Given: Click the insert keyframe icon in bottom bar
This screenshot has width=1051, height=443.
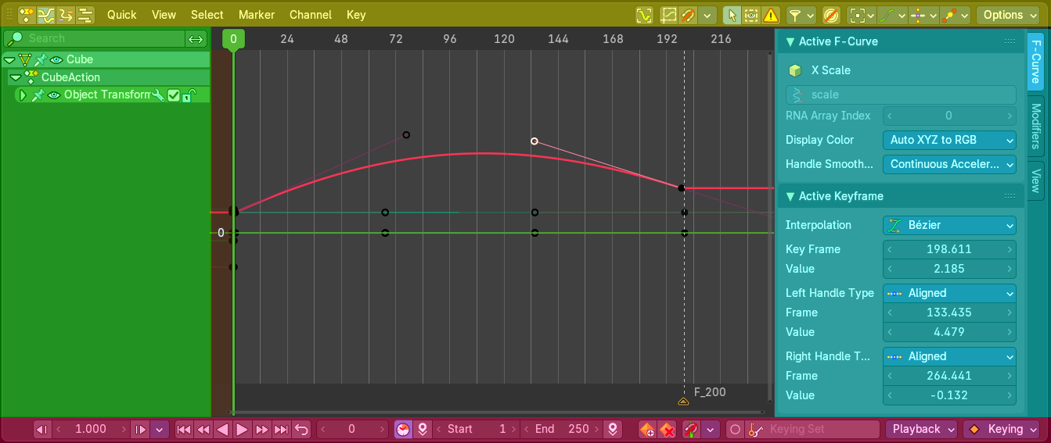Looking at the screenshot, I should pyautogui.click(x=647, y=429).
